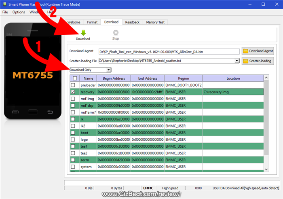Minimize the Flash Tool window

pos(250,4)
